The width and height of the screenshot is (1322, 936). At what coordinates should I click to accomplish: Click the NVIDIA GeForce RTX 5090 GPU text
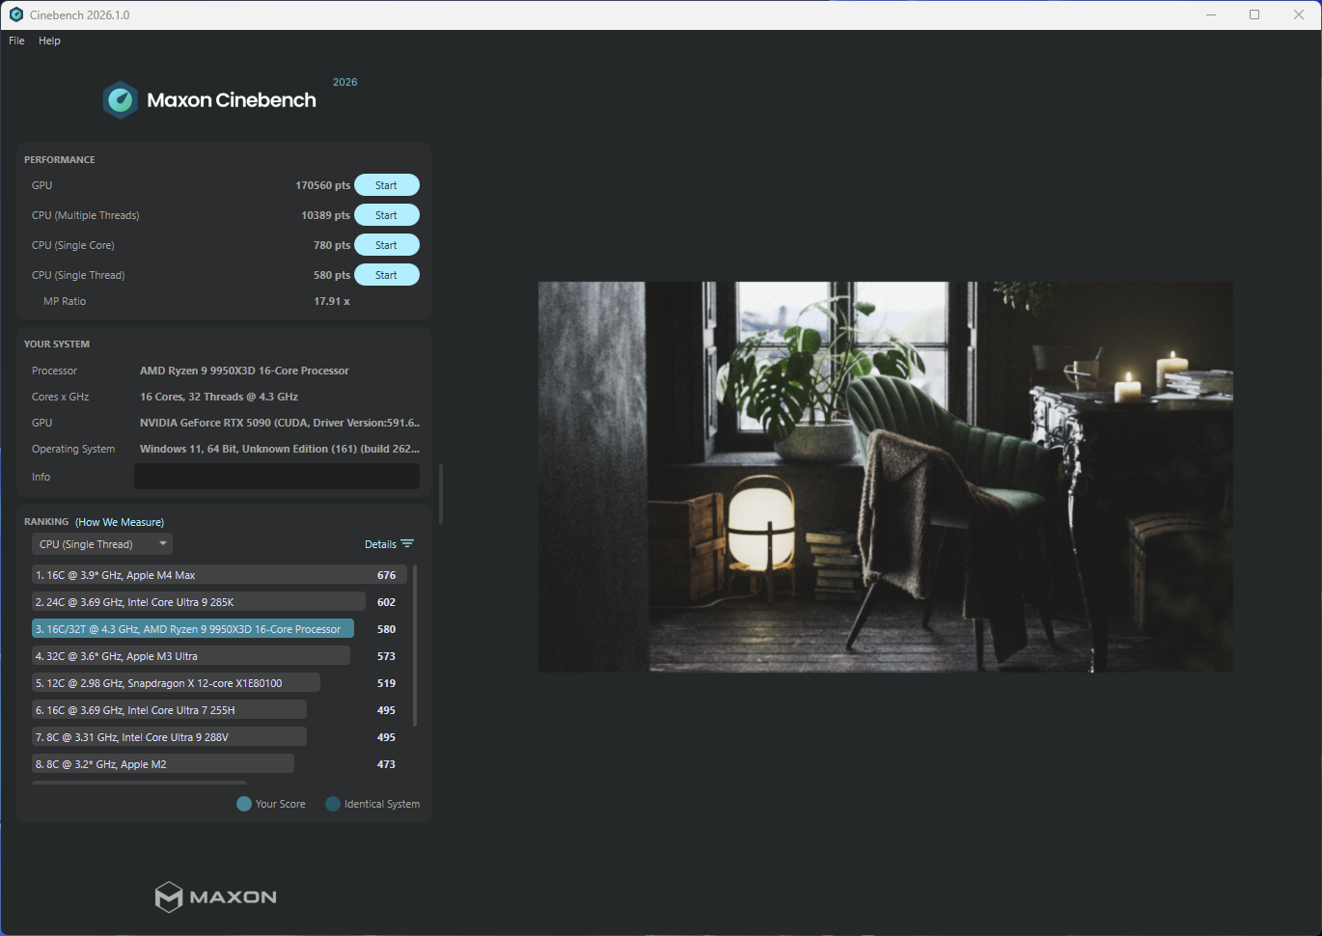pyautogui.click(x=280, y=423)
